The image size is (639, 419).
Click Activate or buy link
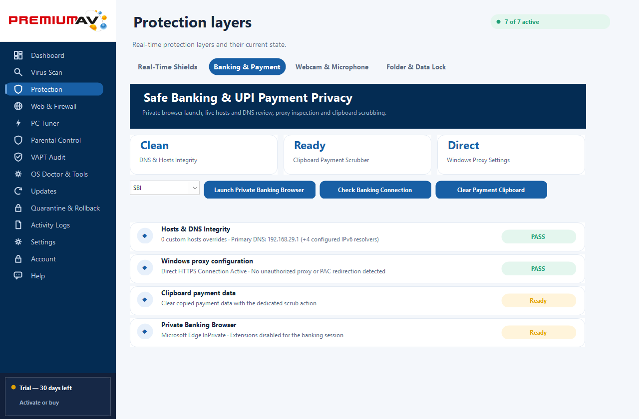click(39, 403)
